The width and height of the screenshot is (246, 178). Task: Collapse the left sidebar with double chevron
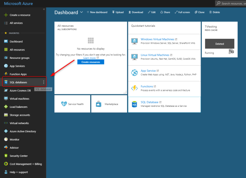click(x=44, y=9)
